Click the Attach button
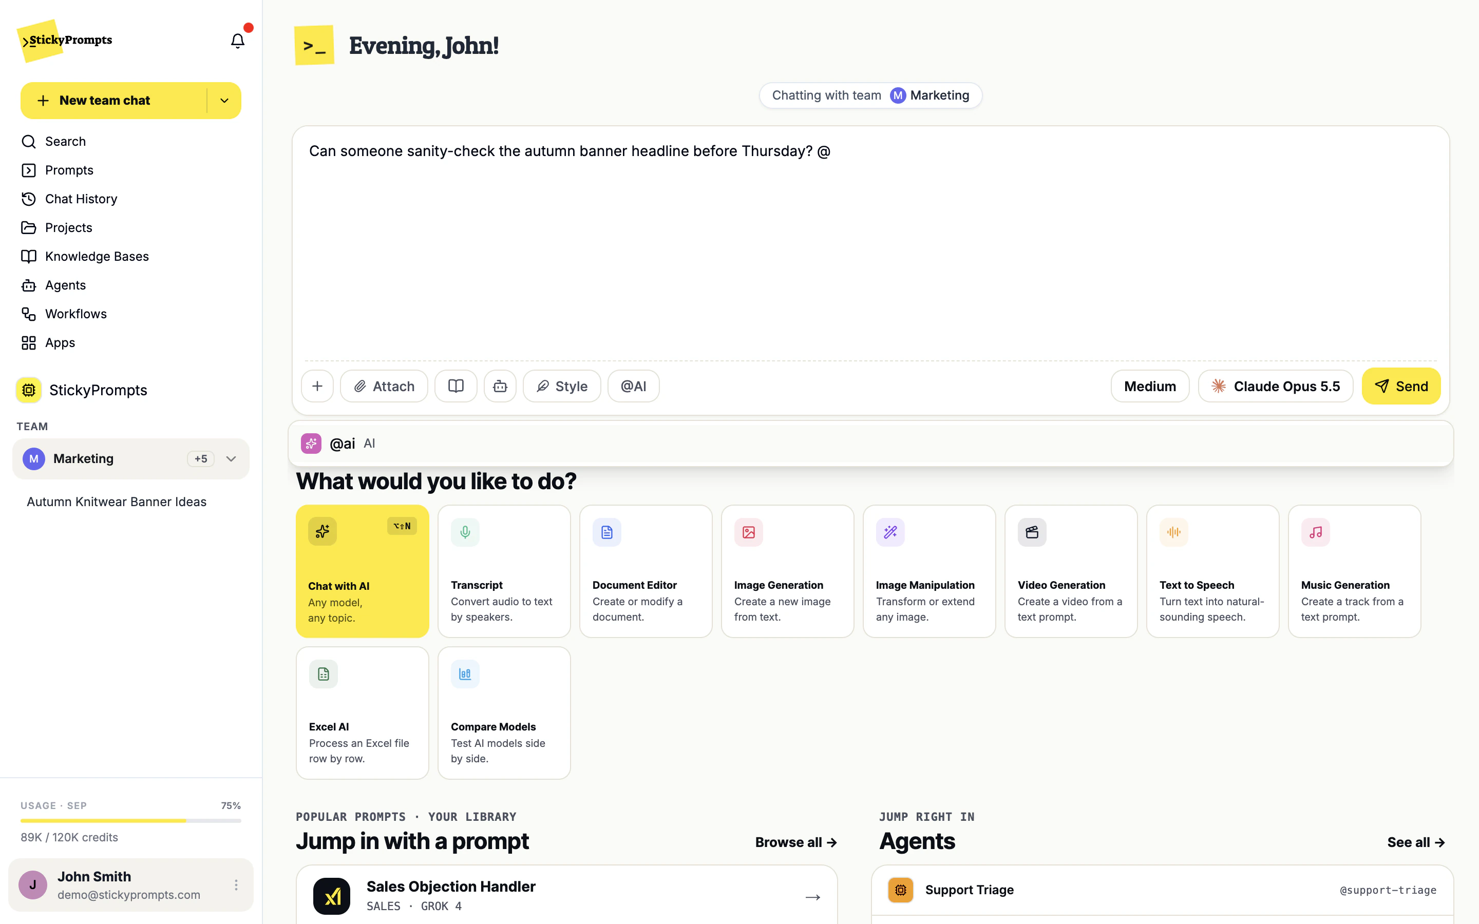The image size is (1479, 924). click(384, 386)
